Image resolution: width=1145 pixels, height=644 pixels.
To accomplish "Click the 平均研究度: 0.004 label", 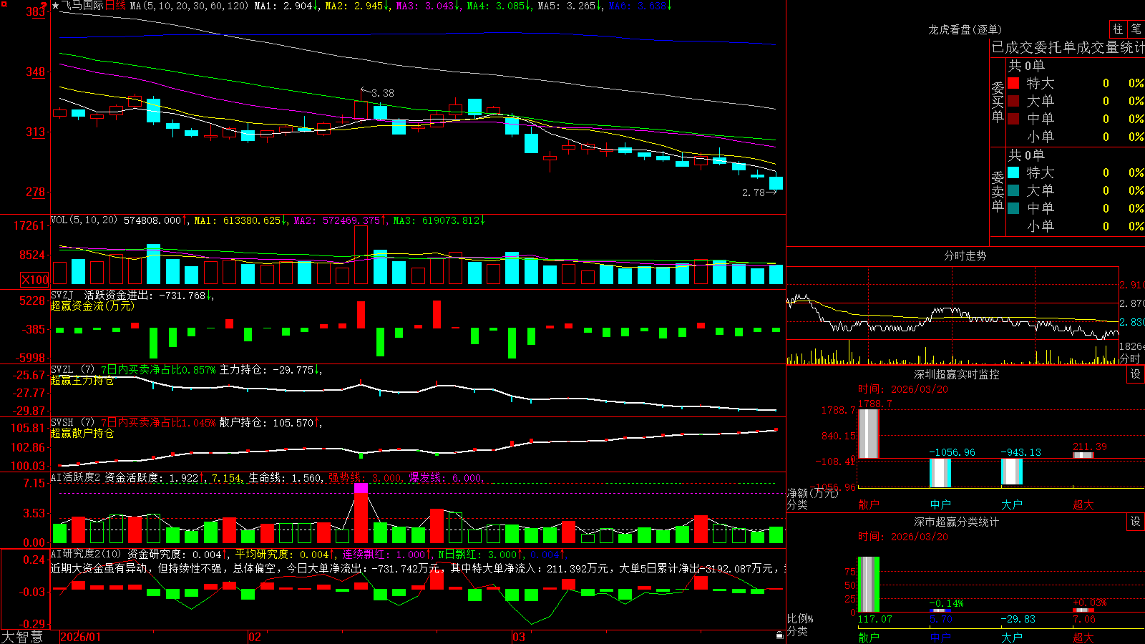I will click(285, 554).
